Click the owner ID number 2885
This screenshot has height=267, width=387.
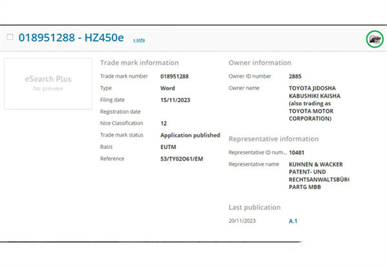(x=295, y=76)
